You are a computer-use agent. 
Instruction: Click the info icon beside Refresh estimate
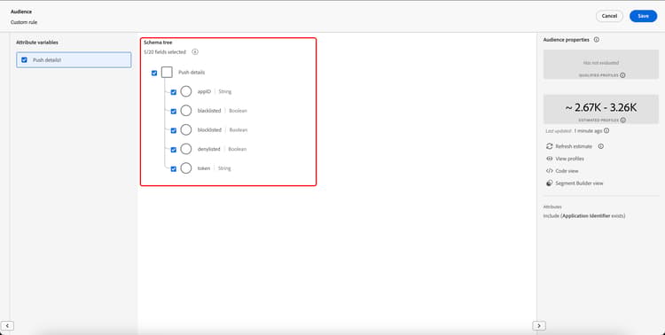601,146
